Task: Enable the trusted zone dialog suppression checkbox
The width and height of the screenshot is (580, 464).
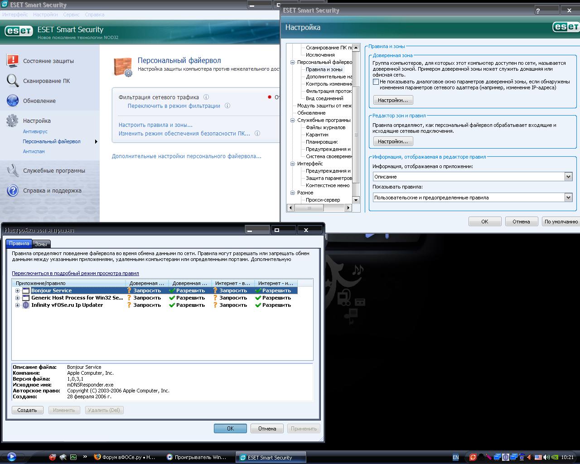Action: point(376,82)
